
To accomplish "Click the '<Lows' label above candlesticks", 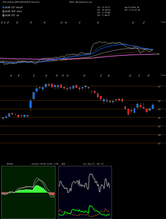I will (x=163, y=75).
